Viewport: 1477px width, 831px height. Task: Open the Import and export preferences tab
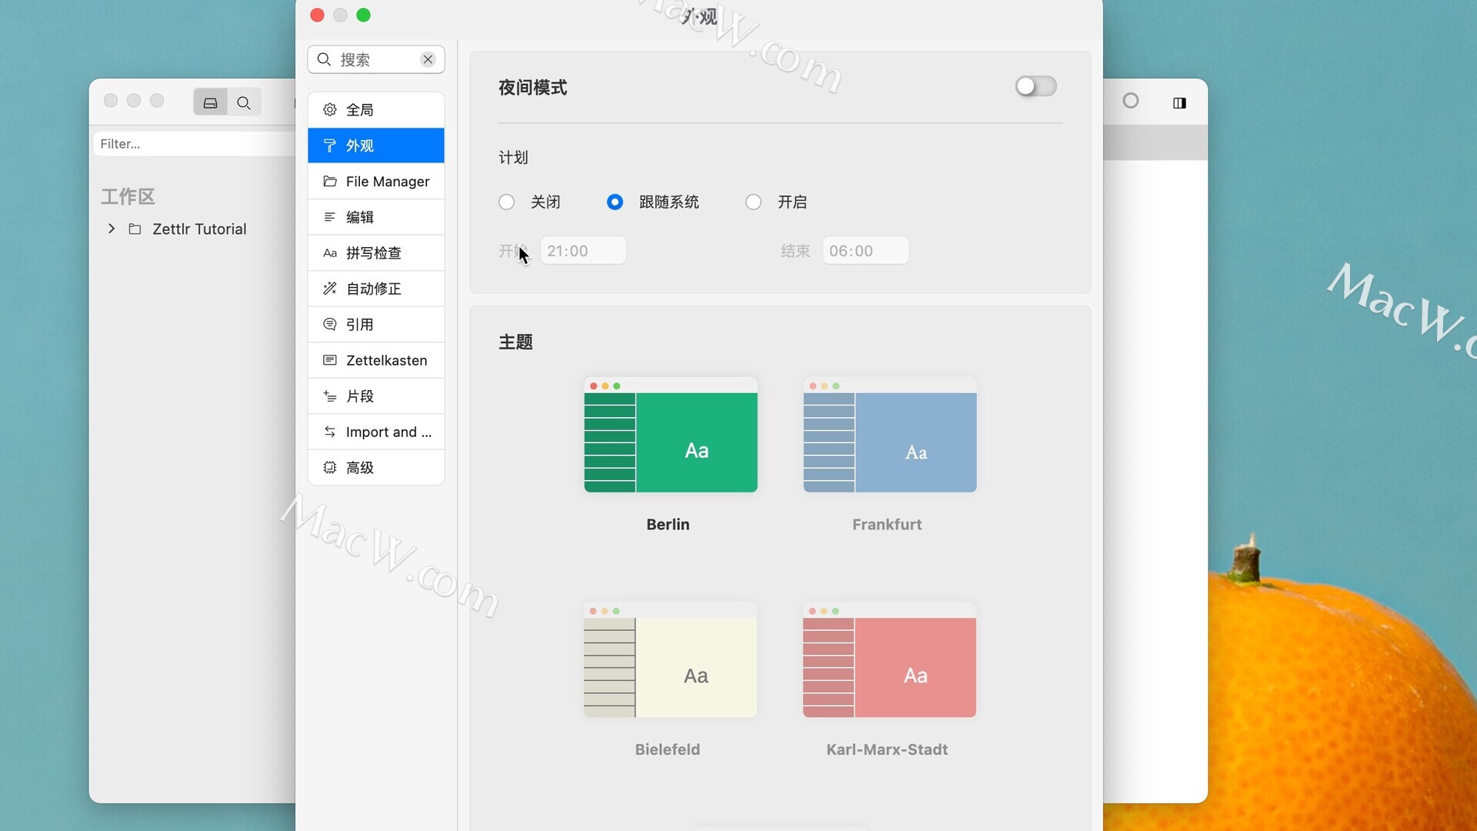tap(376, 432)
